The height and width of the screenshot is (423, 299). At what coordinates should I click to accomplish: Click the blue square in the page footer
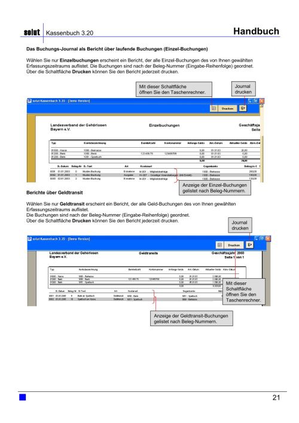(22, 397)
